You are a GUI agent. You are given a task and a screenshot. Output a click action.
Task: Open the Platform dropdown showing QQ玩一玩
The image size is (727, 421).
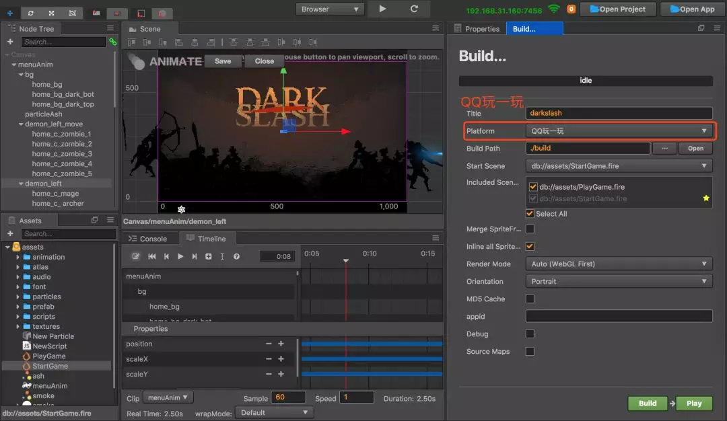pyautogui.click(x=618, y=131)
